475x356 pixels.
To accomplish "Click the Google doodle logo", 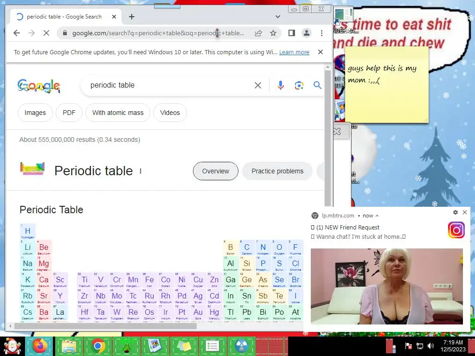I will pos(39,86).
